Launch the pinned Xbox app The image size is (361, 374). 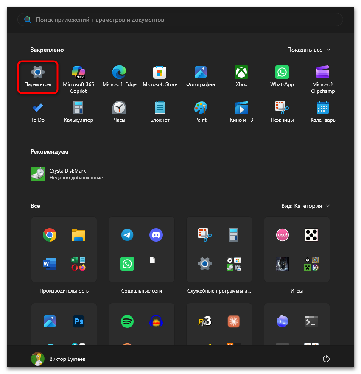[241, 76]
